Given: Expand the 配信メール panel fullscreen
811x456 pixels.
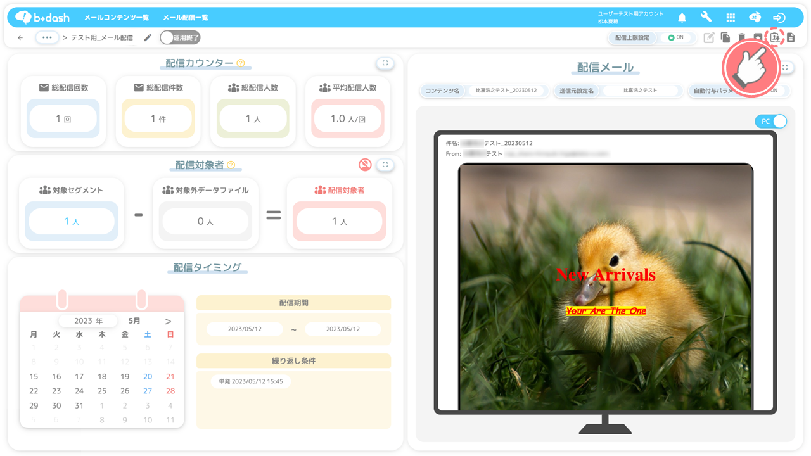Looking at the screenshot, I should coord(786,67).
